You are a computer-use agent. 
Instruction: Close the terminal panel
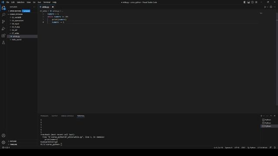(x=275, y=116)
